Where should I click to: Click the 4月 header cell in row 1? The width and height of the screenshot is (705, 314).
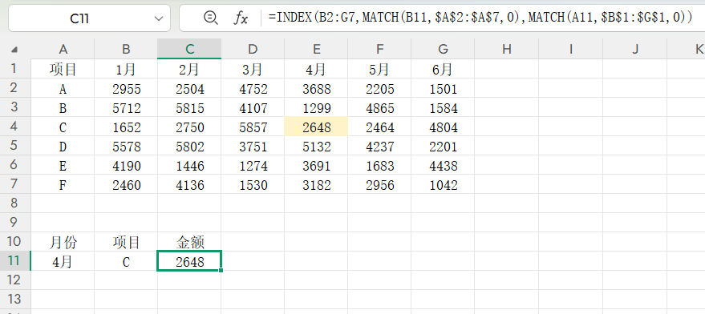[316, 69]
